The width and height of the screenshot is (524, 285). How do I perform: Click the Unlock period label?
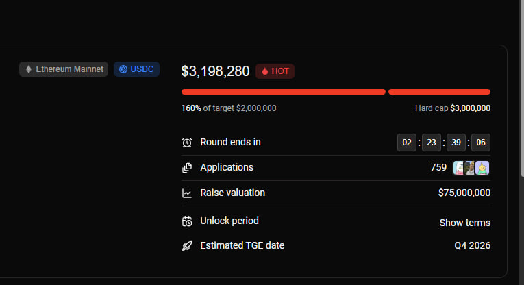(x=229, y=221)
